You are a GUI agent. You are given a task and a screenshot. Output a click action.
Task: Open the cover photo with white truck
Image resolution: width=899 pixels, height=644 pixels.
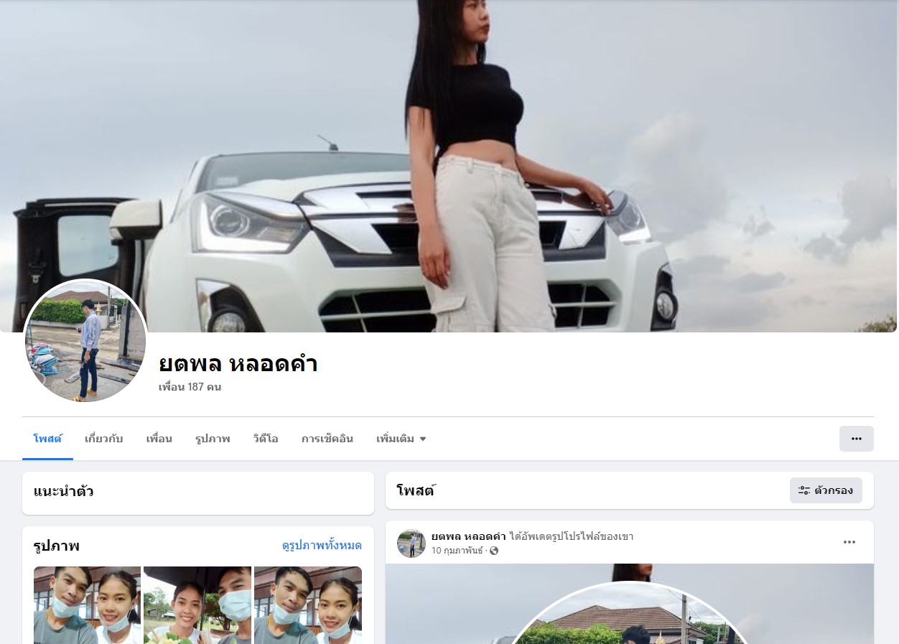pos(449,166)
